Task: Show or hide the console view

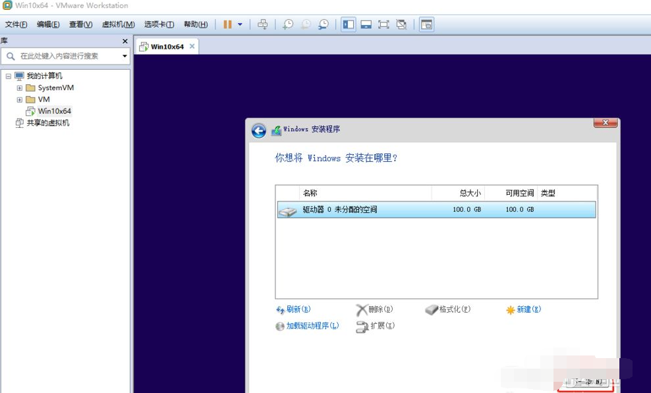Action: tap(365, 24)
